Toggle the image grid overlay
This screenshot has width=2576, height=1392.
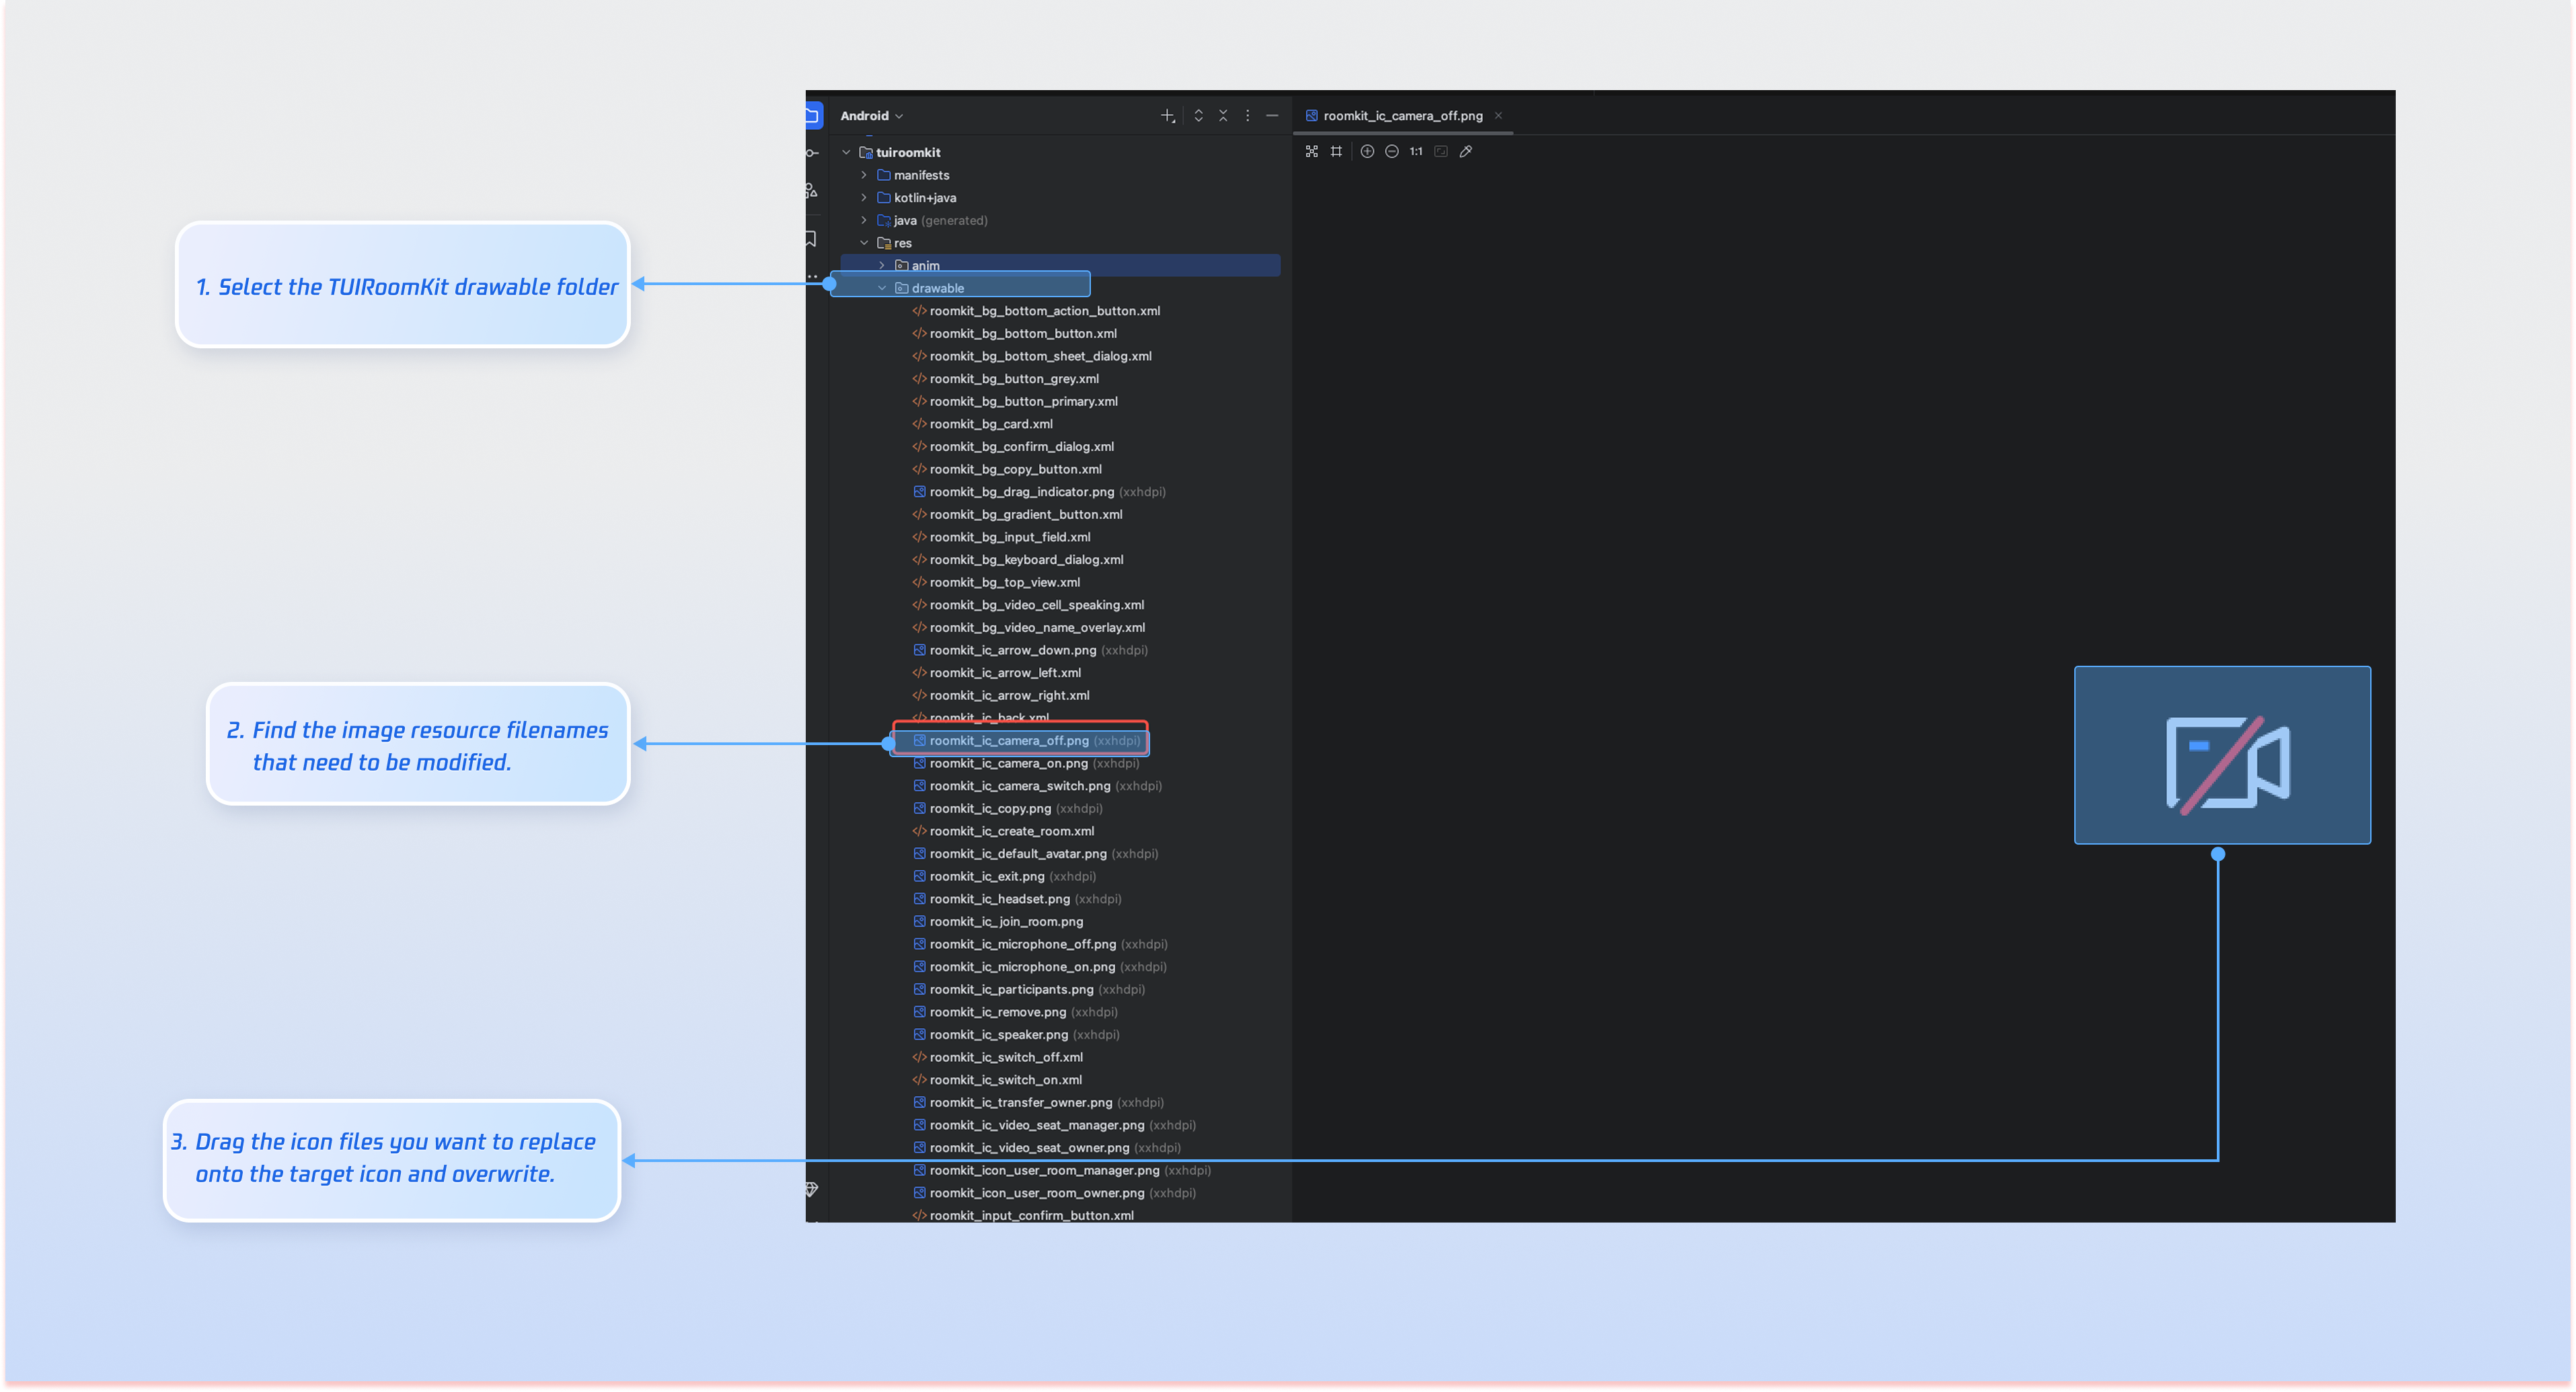click(x=1337, y=151)
